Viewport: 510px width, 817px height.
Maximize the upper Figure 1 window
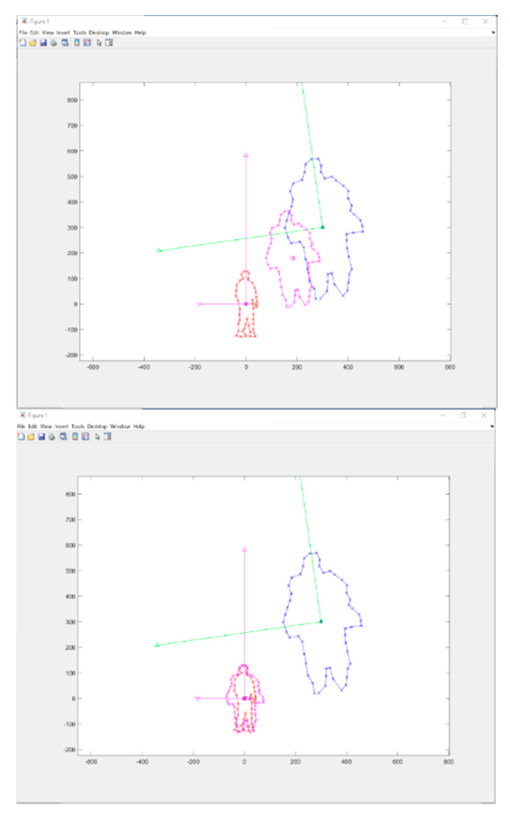click(x=465, y=21)
